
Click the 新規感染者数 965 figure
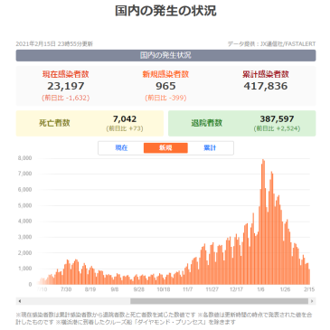pyautogui.click(x=165, y=86)
